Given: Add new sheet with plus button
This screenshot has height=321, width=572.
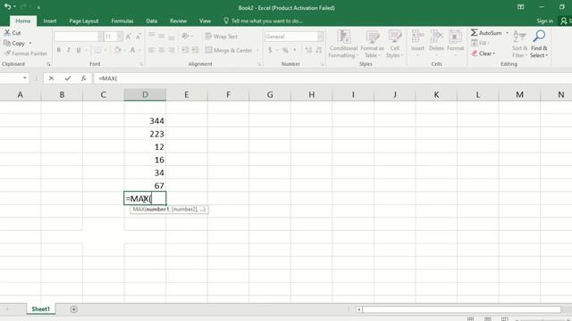Looking at the screenshot, I should click(73, 309).
